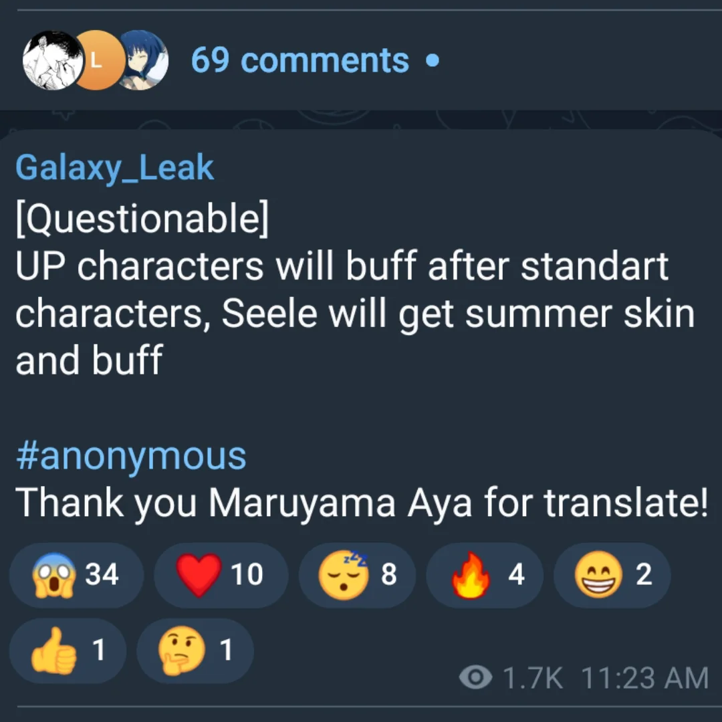
Task: Tap the 1.7K view count
Action: pos(533,678)
